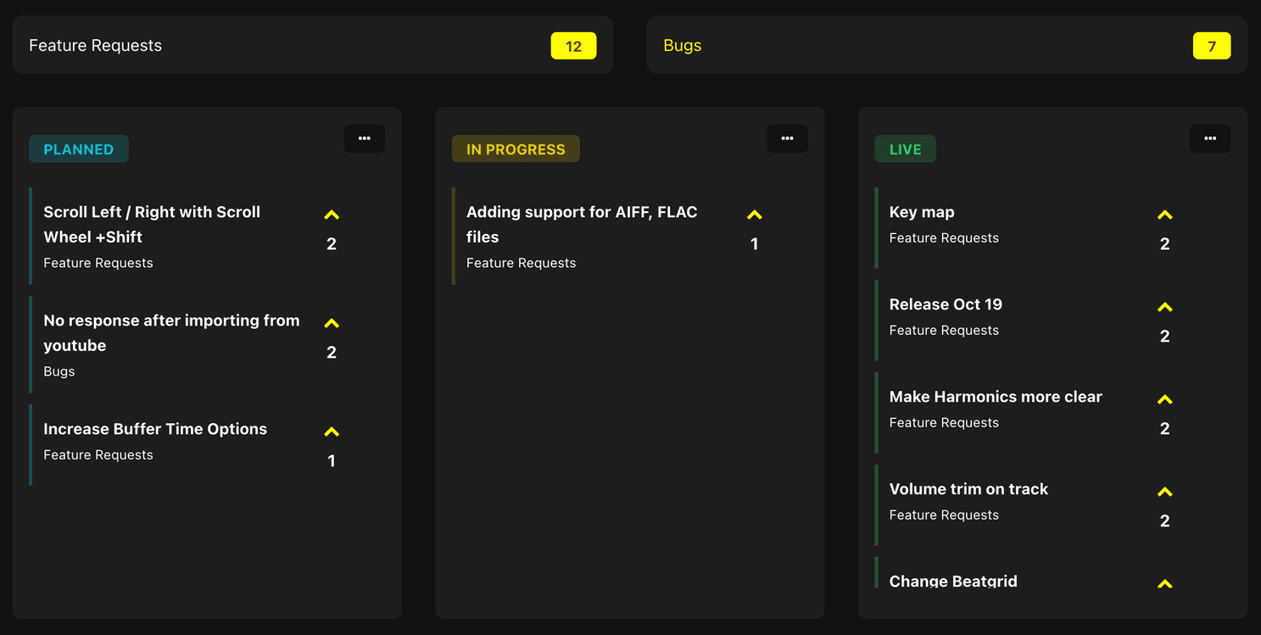Screen dimensions: 1261x635
Task: Select the PLANNED status label
Action: [x=79, y=148]
